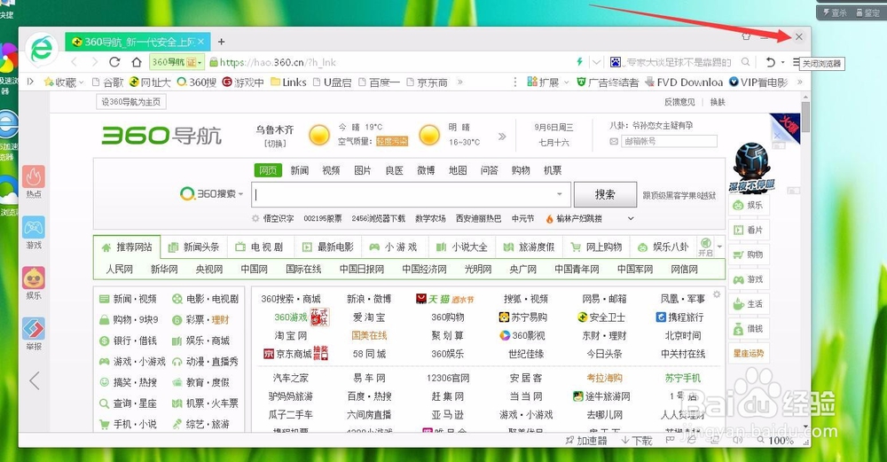Open the skin shirt icon in title bar
The height and width of the screenshot is (462, 887).
point(746,36)
